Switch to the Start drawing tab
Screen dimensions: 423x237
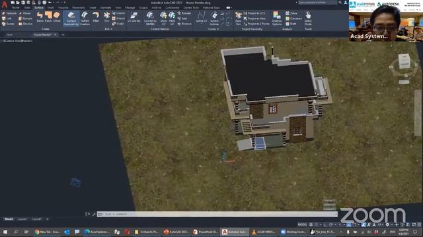tap(10, 35)
